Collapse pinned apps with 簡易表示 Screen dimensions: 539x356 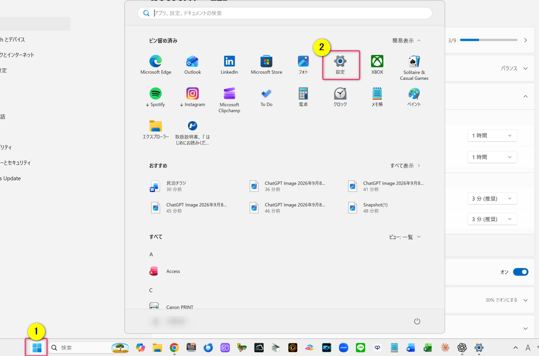pos(406,41)
